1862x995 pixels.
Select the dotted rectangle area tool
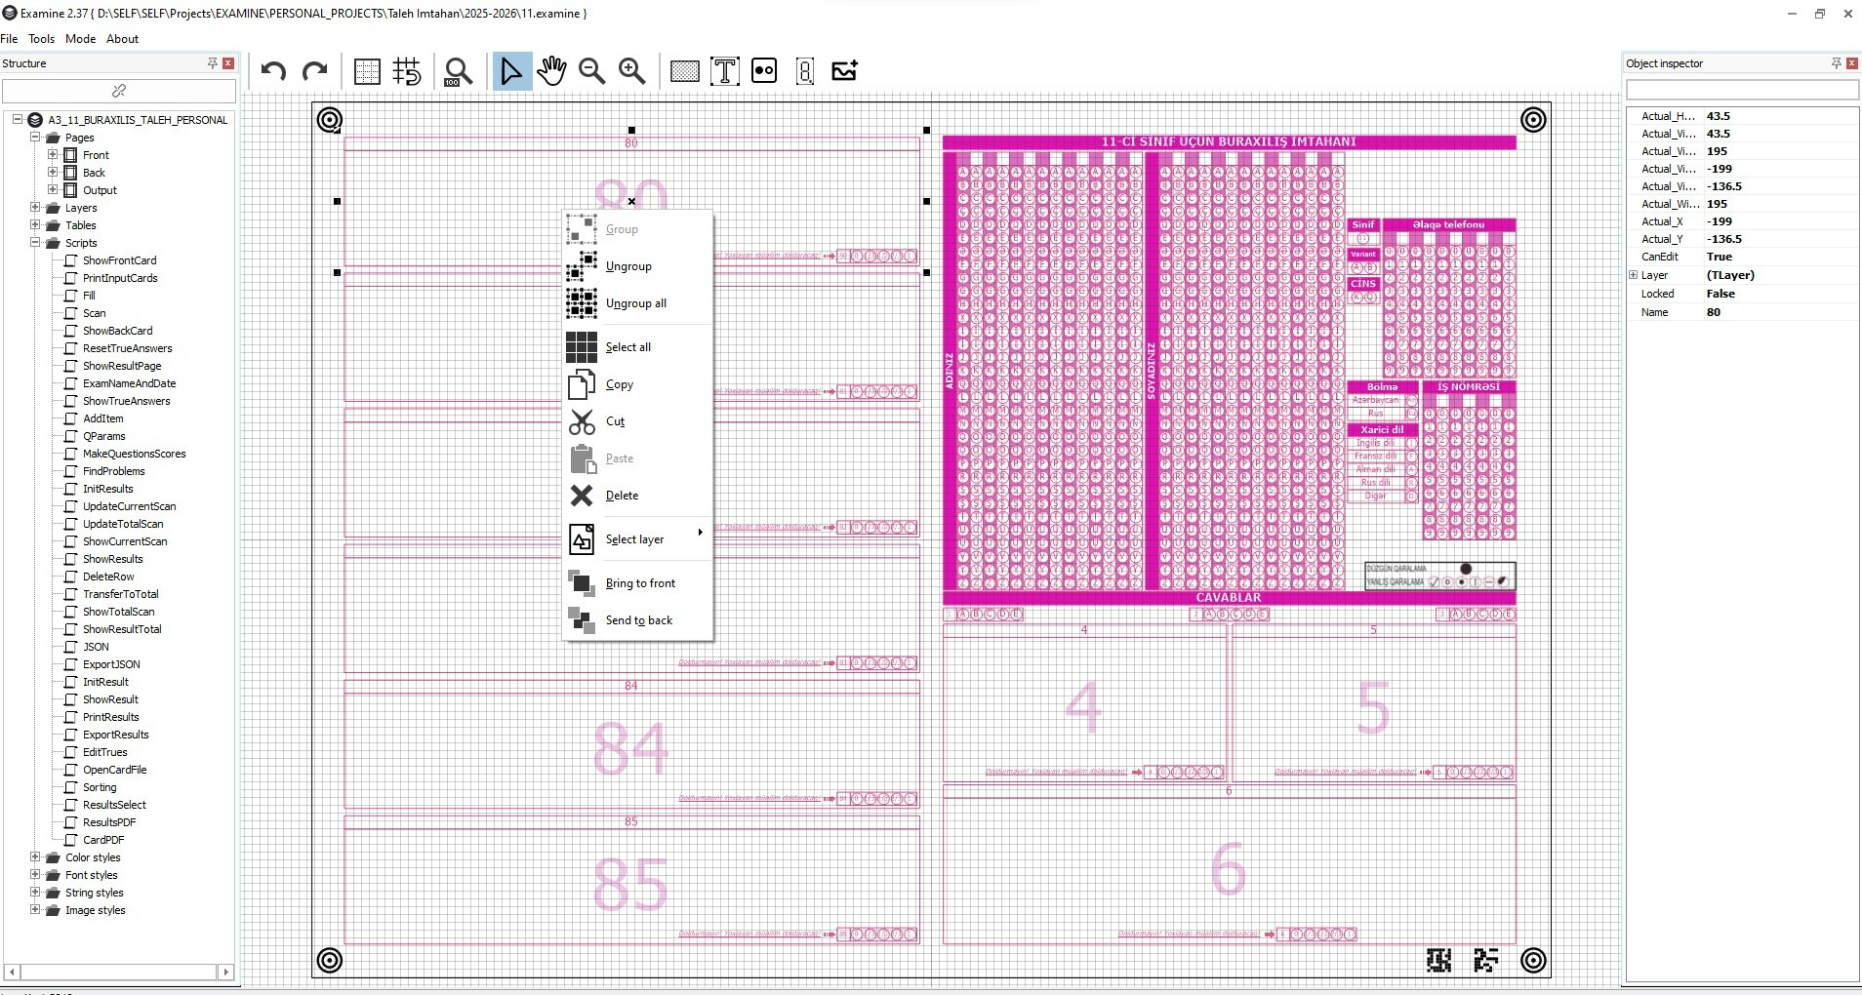pos(685,71)
